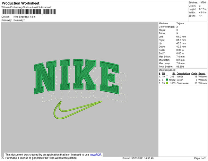208x161 pixels.
Task: Click 'Wilcom EmbroideryStudio – Level 3 Advanced' text
Action: click(x=26, y=7)
